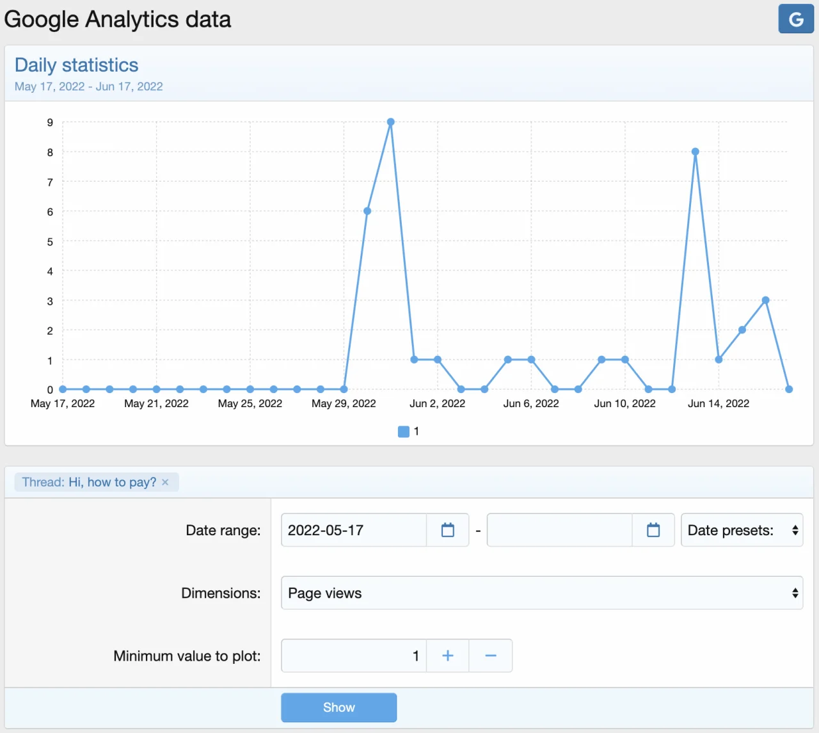Click the start date field 2022-05-17
The height and width of the screenshot is (733, 819).
pyautogui.click(x=353, y=530)
